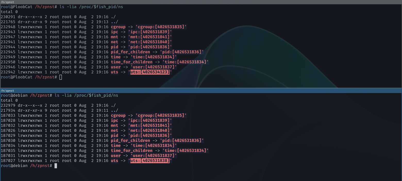Click the highlighted uts:[4026531838] value

coord(150,161)
